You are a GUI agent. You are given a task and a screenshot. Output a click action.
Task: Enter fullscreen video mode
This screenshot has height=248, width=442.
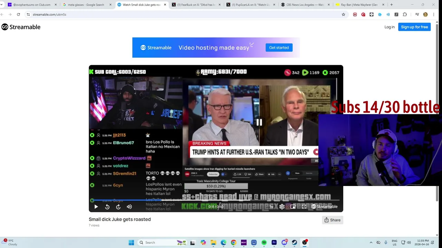tap(304, 207)
